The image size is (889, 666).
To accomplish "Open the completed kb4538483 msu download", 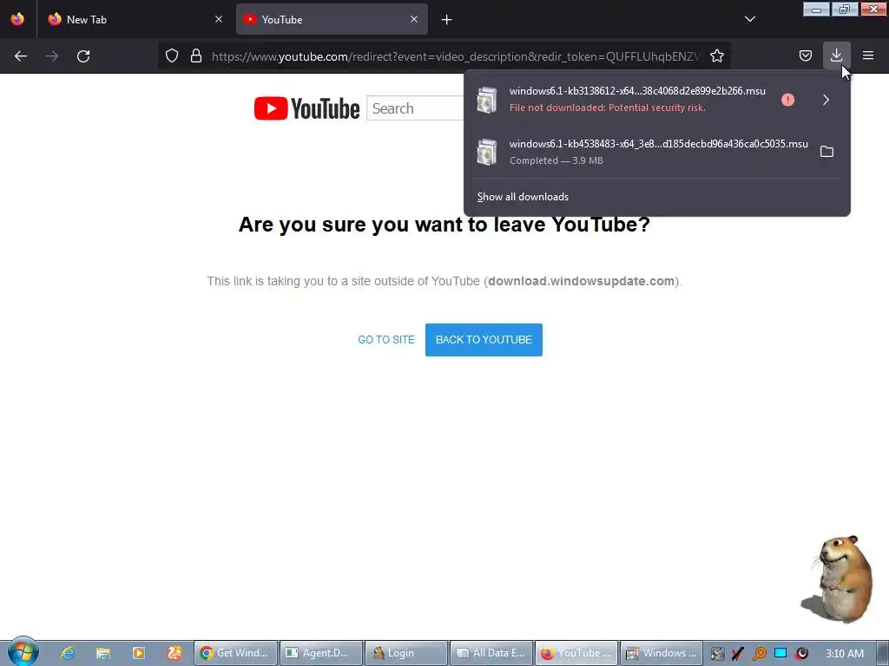I will 641,152.
